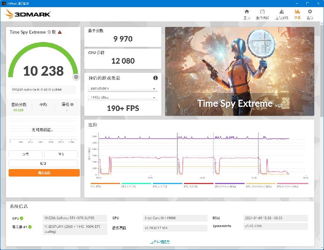Click the warning triangle next to Time Spy Extreme 分数
Viewport: 324px width, 250px height.
[60, 32]
